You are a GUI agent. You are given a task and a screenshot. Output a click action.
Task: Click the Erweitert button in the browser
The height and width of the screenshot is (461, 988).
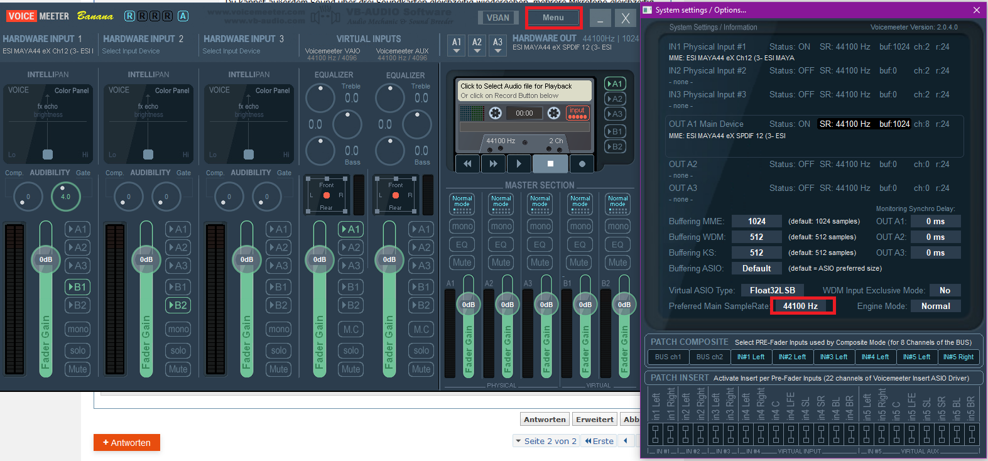click(x=595, y=420)
